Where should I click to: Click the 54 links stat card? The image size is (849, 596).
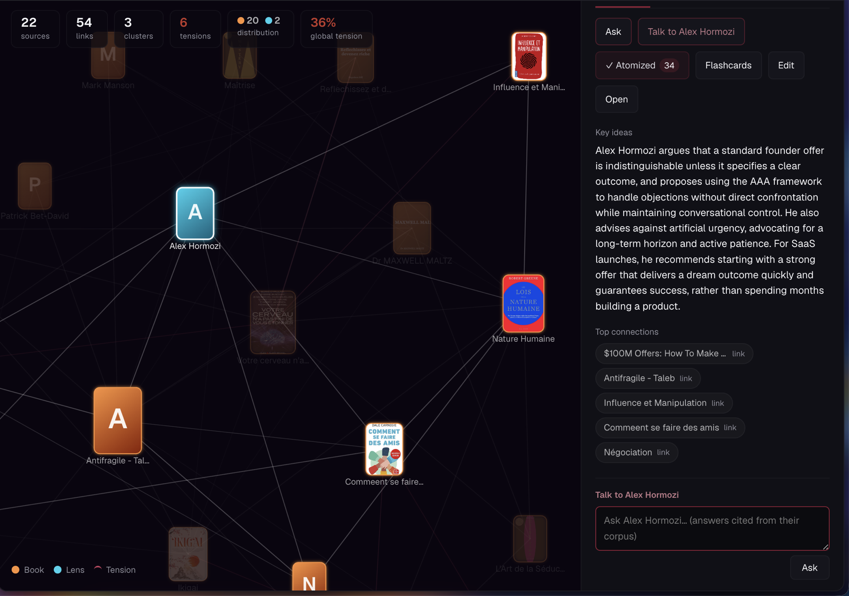tap(87, 29)
